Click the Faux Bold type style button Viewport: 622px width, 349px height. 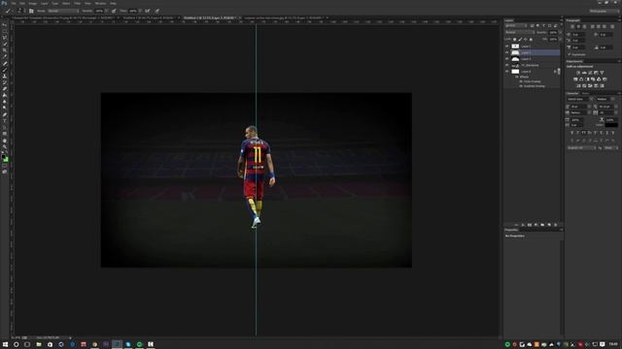(x=572, y=133)
